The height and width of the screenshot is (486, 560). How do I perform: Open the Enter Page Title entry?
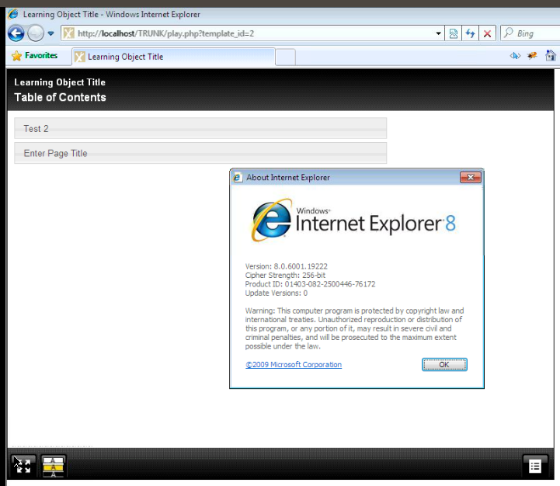coord(200,153)
